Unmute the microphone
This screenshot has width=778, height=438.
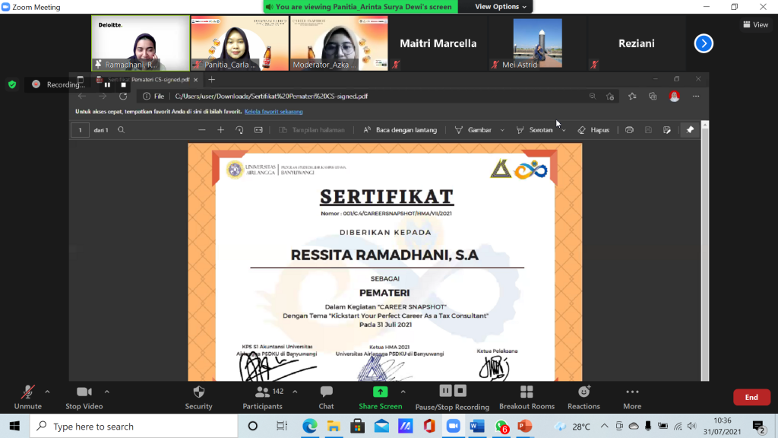coord(28,398)
